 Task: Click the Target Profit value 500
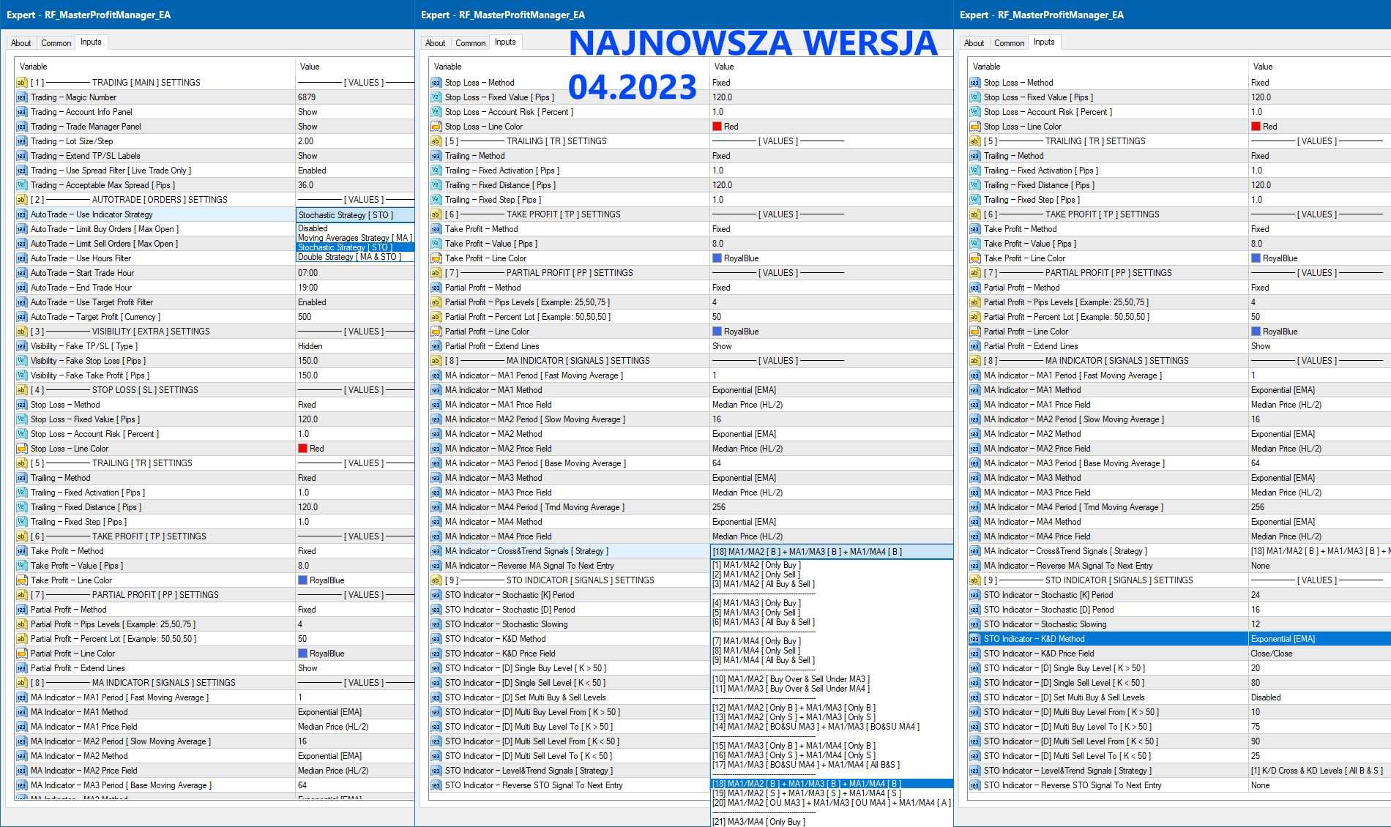point(305,317)
